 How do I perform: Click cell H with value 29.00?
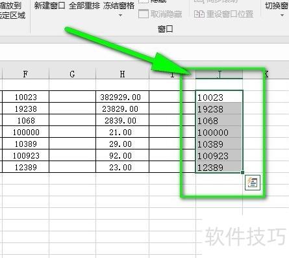(122, 144)
